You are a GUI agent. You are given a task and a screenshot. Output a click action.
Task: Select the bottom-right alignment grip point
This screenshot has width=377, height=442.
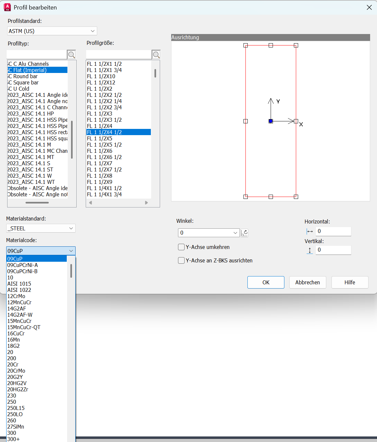point(296,197)
